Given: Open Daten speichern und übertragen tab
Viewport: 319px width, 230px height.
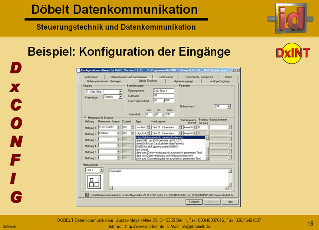Looking at the screenshot, I should 104,81.
